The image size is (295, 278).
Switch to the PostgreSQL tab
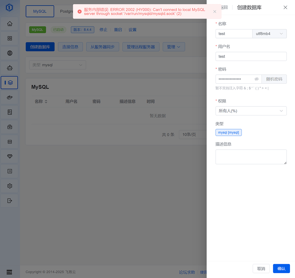click(66, 11)
